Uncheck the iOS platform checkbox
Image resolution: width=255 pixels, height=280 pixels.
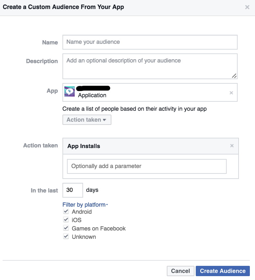pos(66,220)
